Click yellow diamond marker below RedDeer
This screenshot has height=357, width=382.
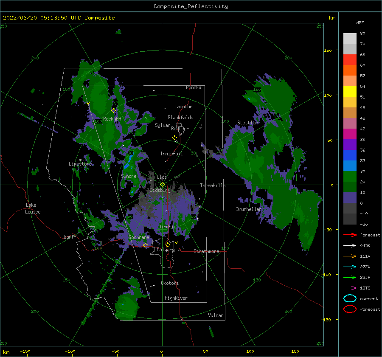[x=175, y=138]
